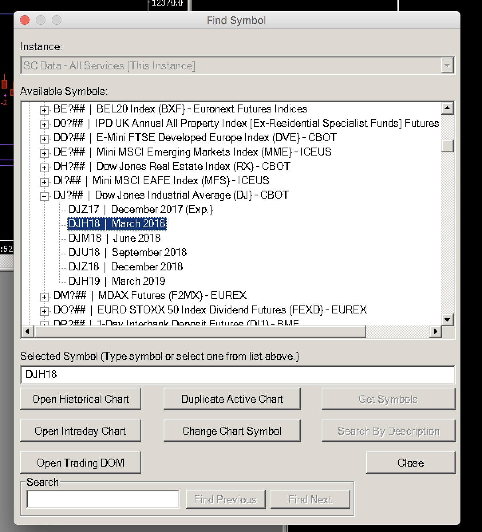Screen dimensions: 482x532
Task: Expand the D0?## IPD UK Annual node
Action: (44, 124)
